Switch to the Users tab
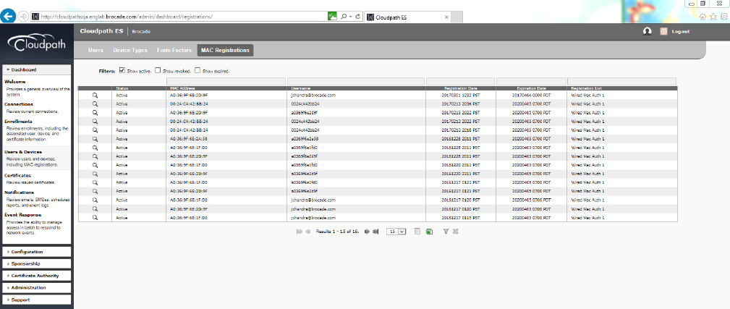 coord(96,50)
